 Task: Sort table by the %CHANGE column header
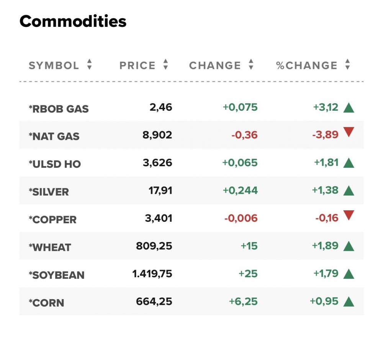307,65
